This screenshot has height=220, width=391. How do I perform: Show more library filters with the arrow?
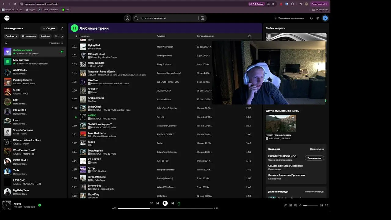62,36
